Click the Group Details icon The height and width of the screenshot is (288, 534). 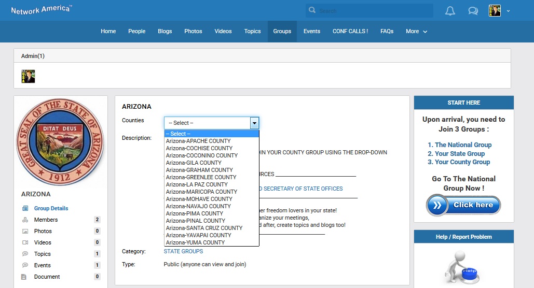point(24,208)
